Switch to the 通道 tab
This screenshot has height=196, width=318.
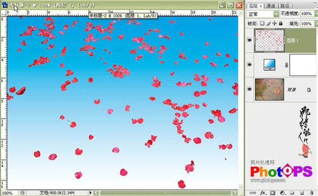coord(271,6)
